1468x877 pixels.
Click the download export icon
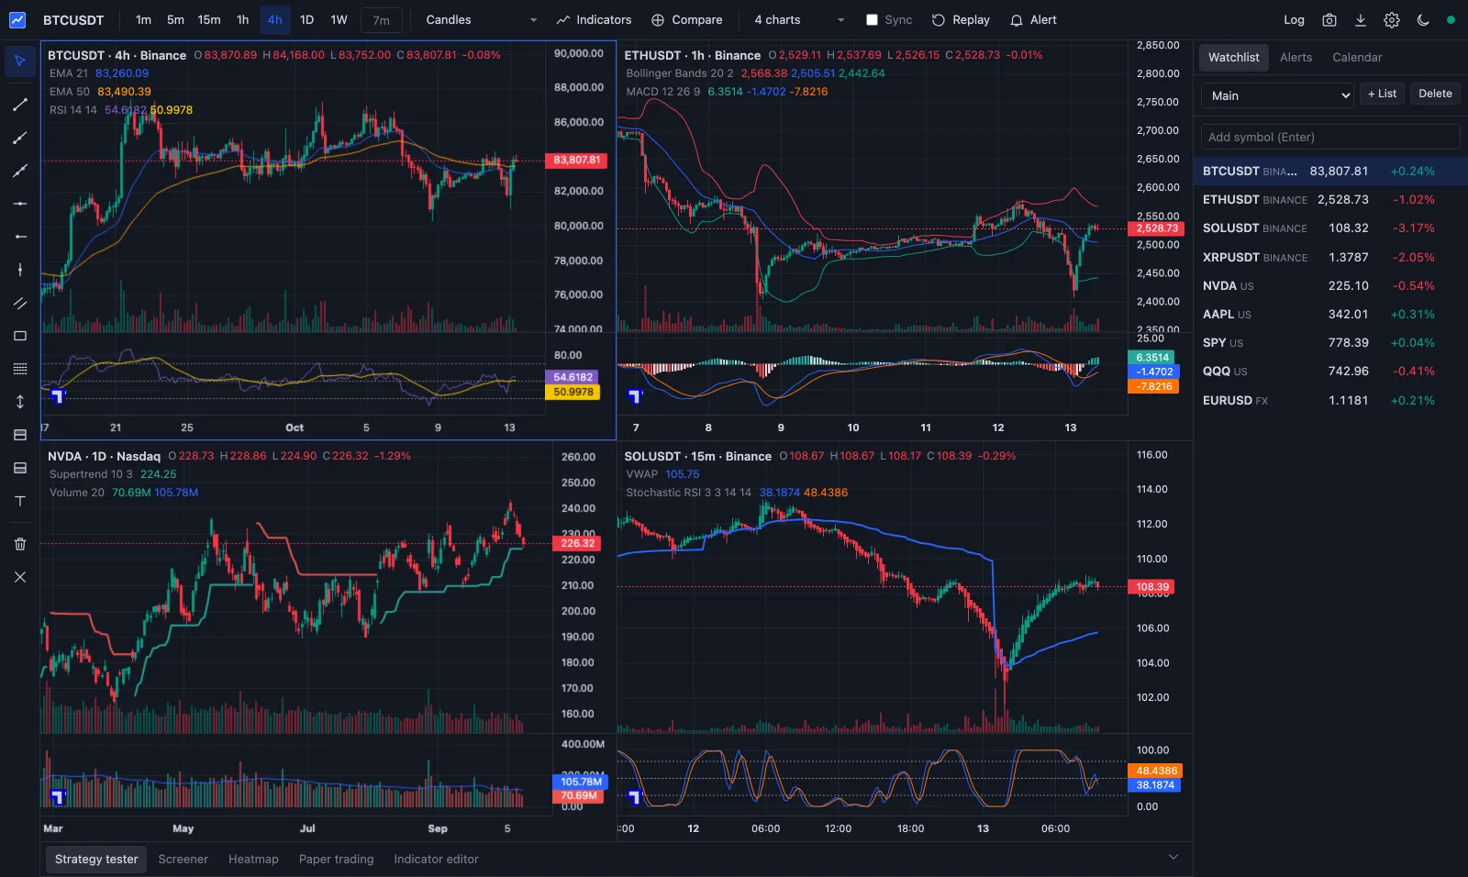1361,20
